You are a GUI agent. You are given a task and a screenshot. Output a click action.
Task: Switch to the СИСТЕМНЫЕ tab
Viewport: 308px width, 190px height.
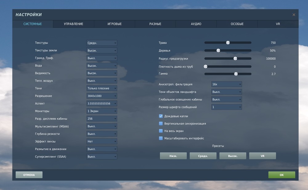tap(33, 24)
